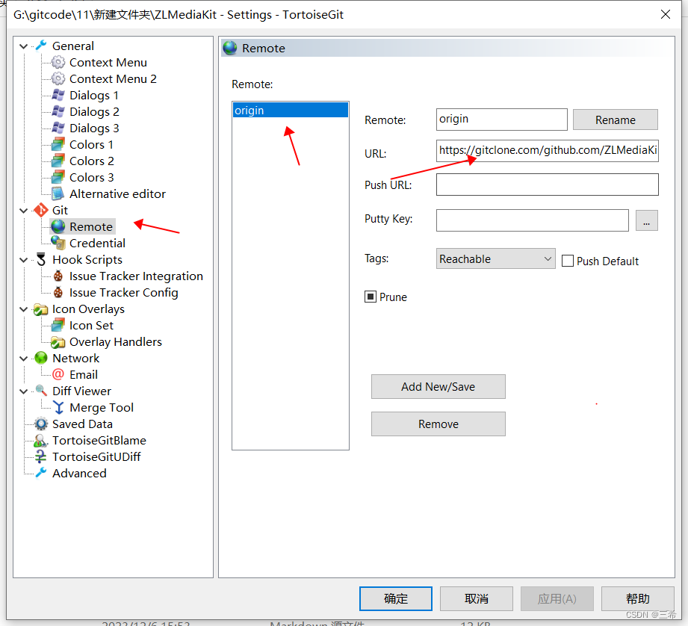Click the Context Menu gear icon
This screenshot has height=626, width=688.
(x=58, y=62)
